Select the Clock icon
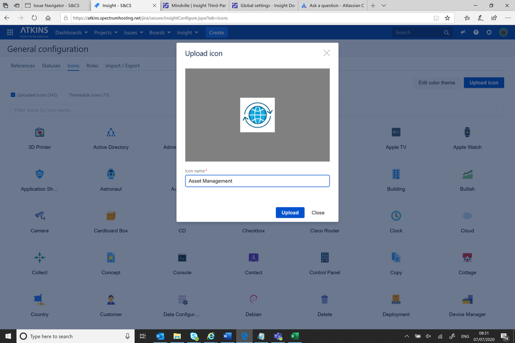Screen dimensions: 515x343 [396, 216]
